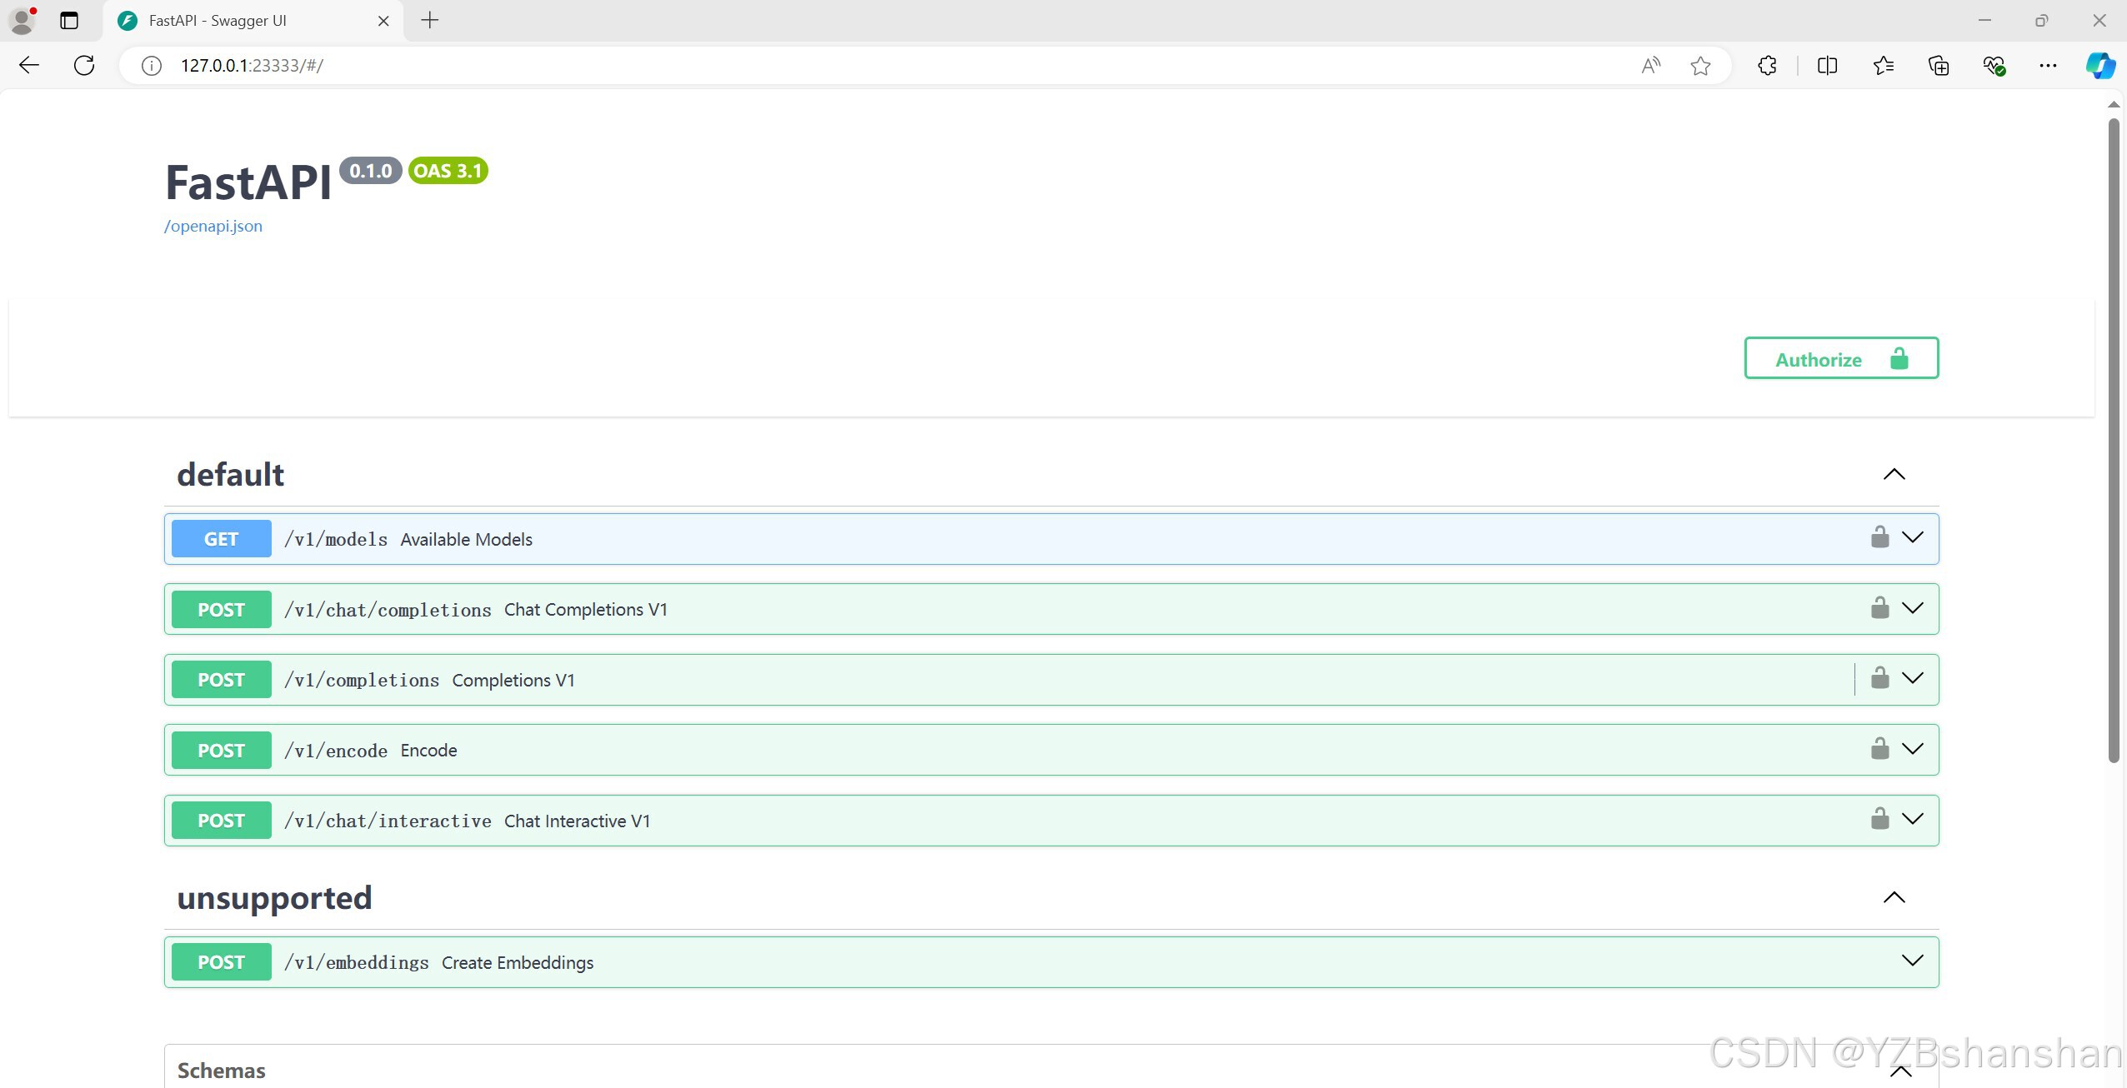Open the Settings and more ellipsis menu

coord(2048,66)
